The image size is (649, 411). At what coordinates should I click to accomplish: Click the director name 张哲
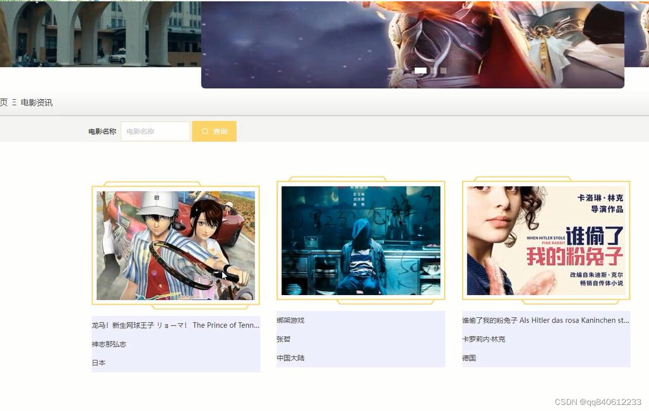point(283,339)
